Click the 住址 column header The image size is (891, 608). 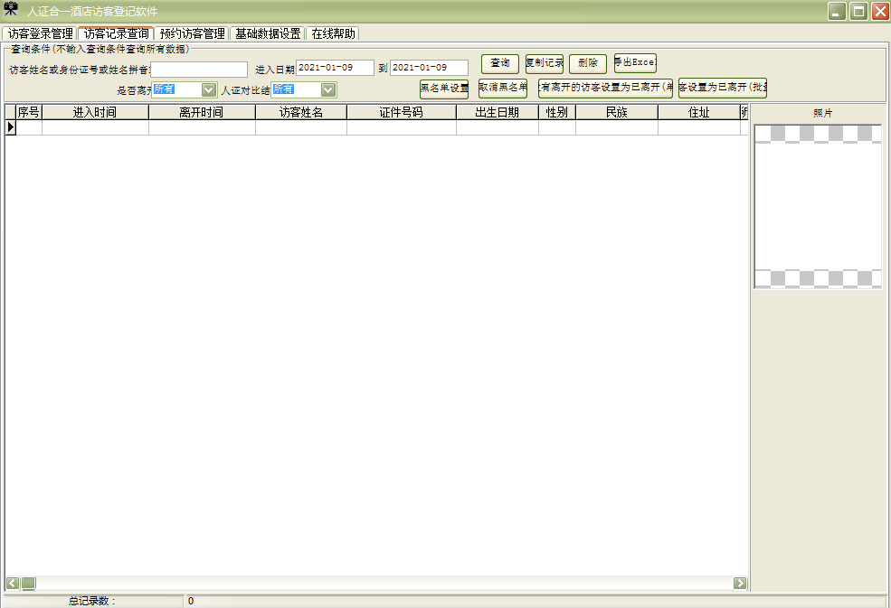pos(699,112)
